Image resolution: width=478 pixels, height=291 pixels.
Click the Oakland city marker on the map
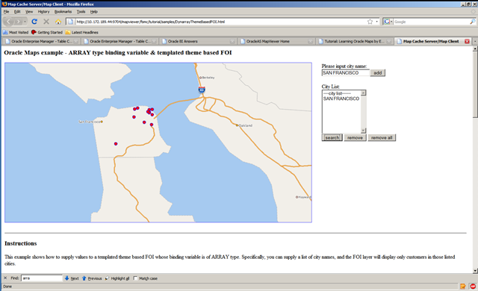coord(237,125)
